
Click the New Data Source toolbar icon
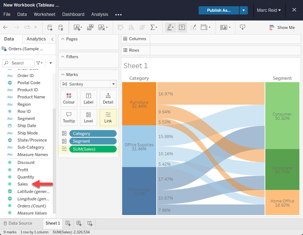(x=50, y=27)
